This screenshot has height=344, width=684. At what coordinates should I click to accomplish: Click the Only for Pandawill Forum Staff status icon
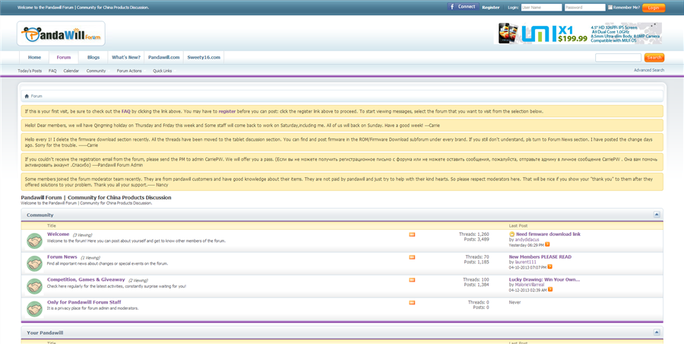34,309
